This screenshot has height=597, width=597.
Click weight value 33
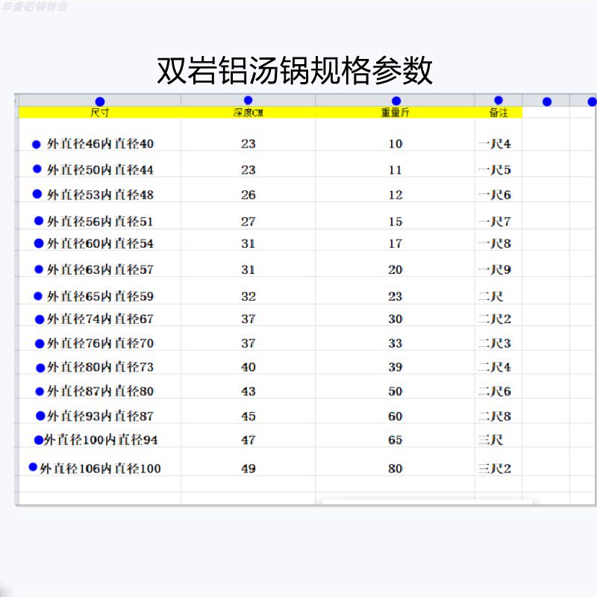[396, 343]
